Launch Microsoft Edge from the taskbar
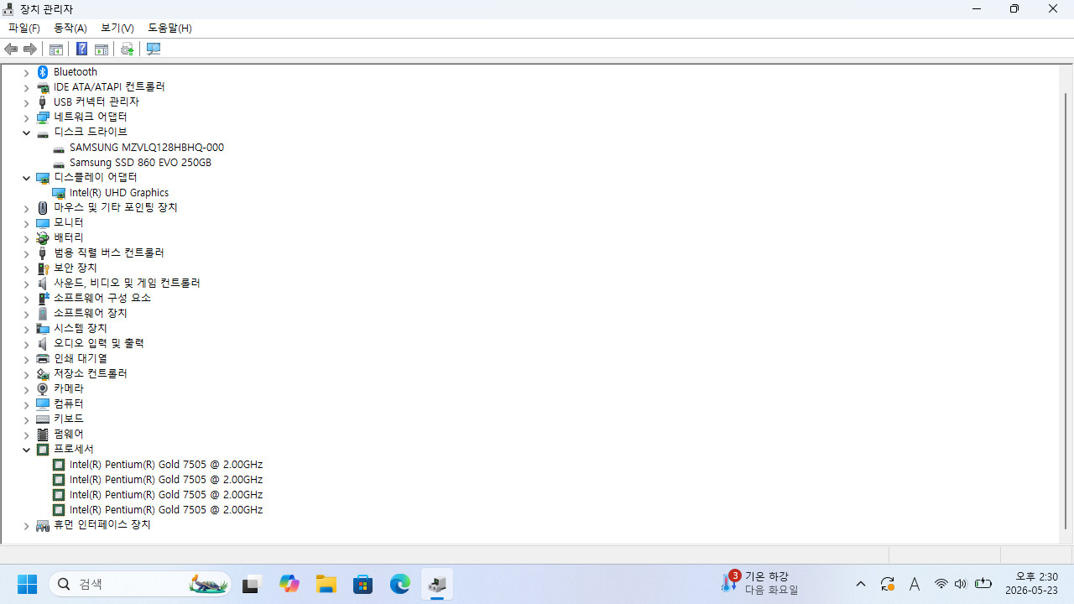1074x604 pixels. pos(400,584)
